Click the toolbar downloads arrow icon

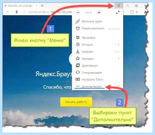click(145, 12)
